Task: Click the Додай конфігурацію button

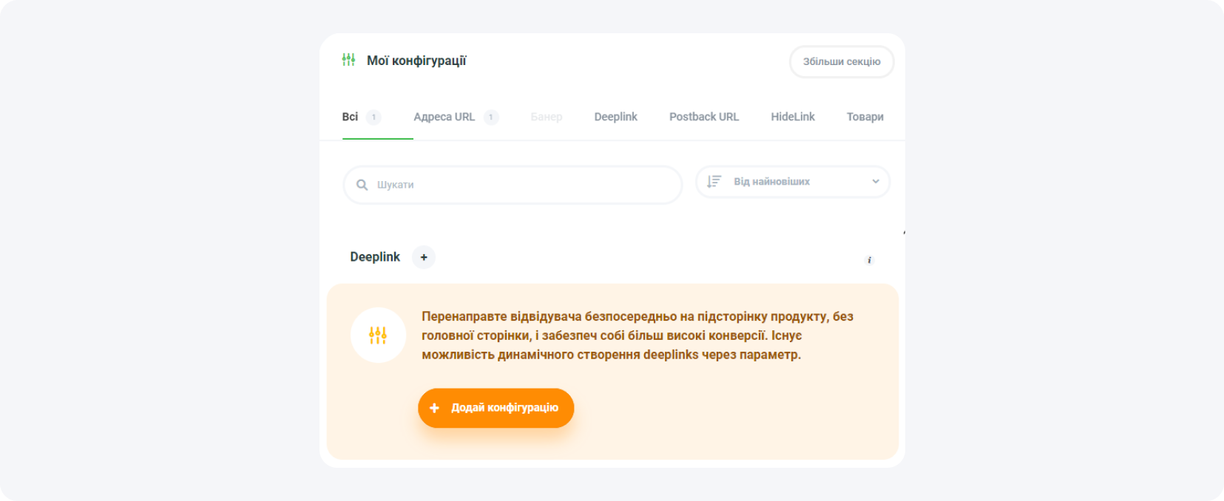Action: [x=496, y=408]
